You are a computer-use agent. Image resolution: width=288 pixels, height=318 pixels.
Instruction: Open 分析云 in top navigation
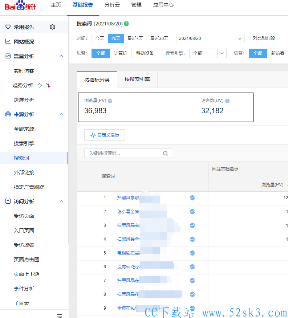click(112, 5)
